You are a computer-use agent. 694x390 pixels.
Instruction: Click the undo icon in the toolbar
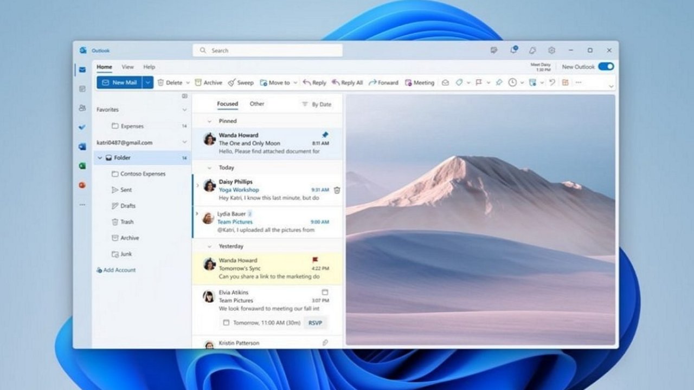tap(552, 82)
